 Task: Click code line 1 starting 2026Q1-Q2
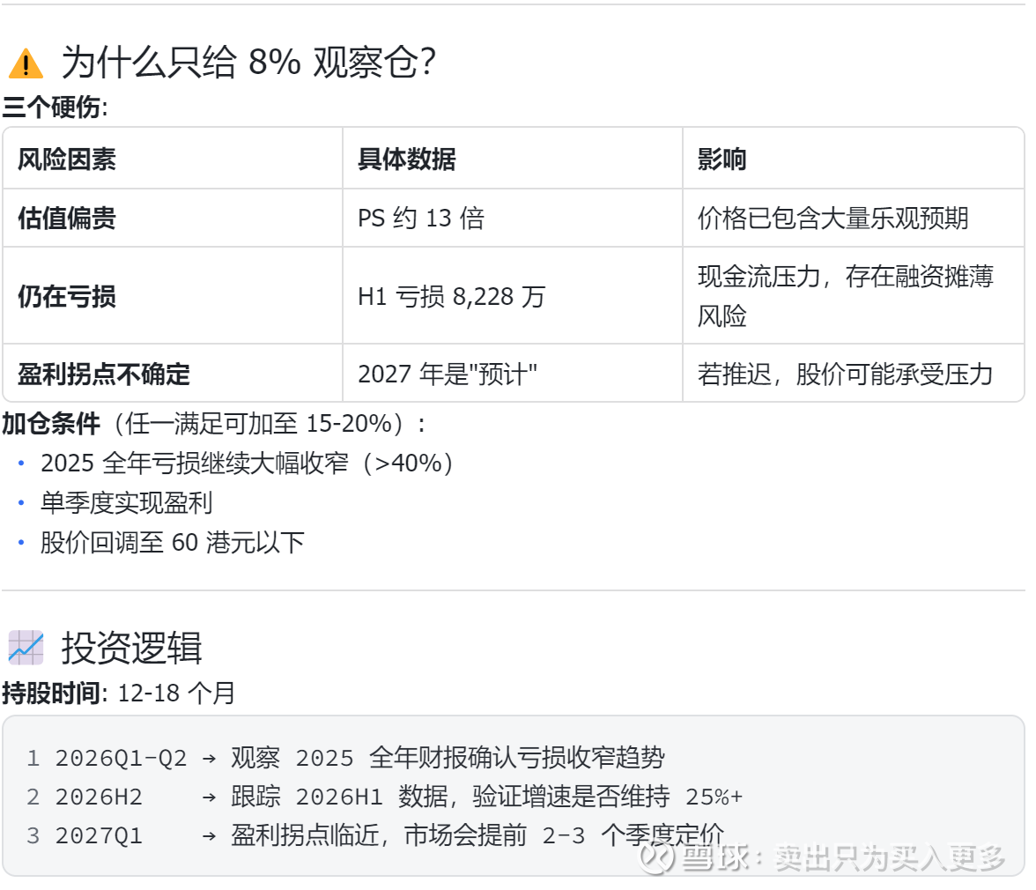pos(359,758)
